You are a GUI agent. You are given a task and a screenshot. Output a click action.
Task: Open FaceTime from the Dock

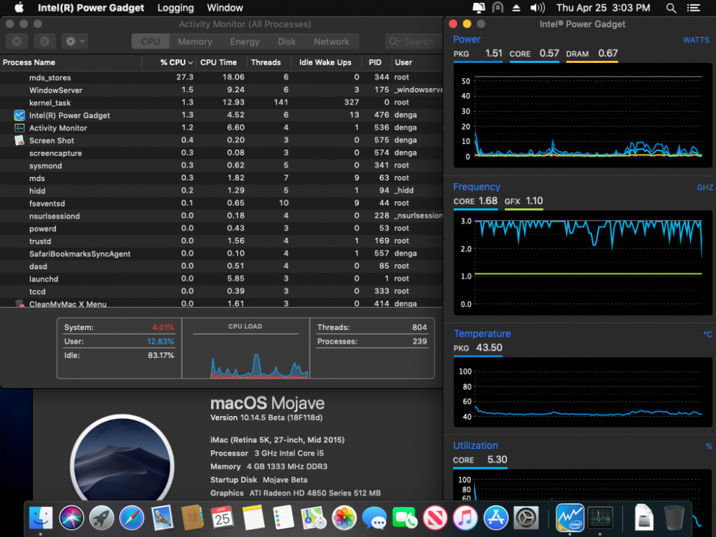[405, 518]
